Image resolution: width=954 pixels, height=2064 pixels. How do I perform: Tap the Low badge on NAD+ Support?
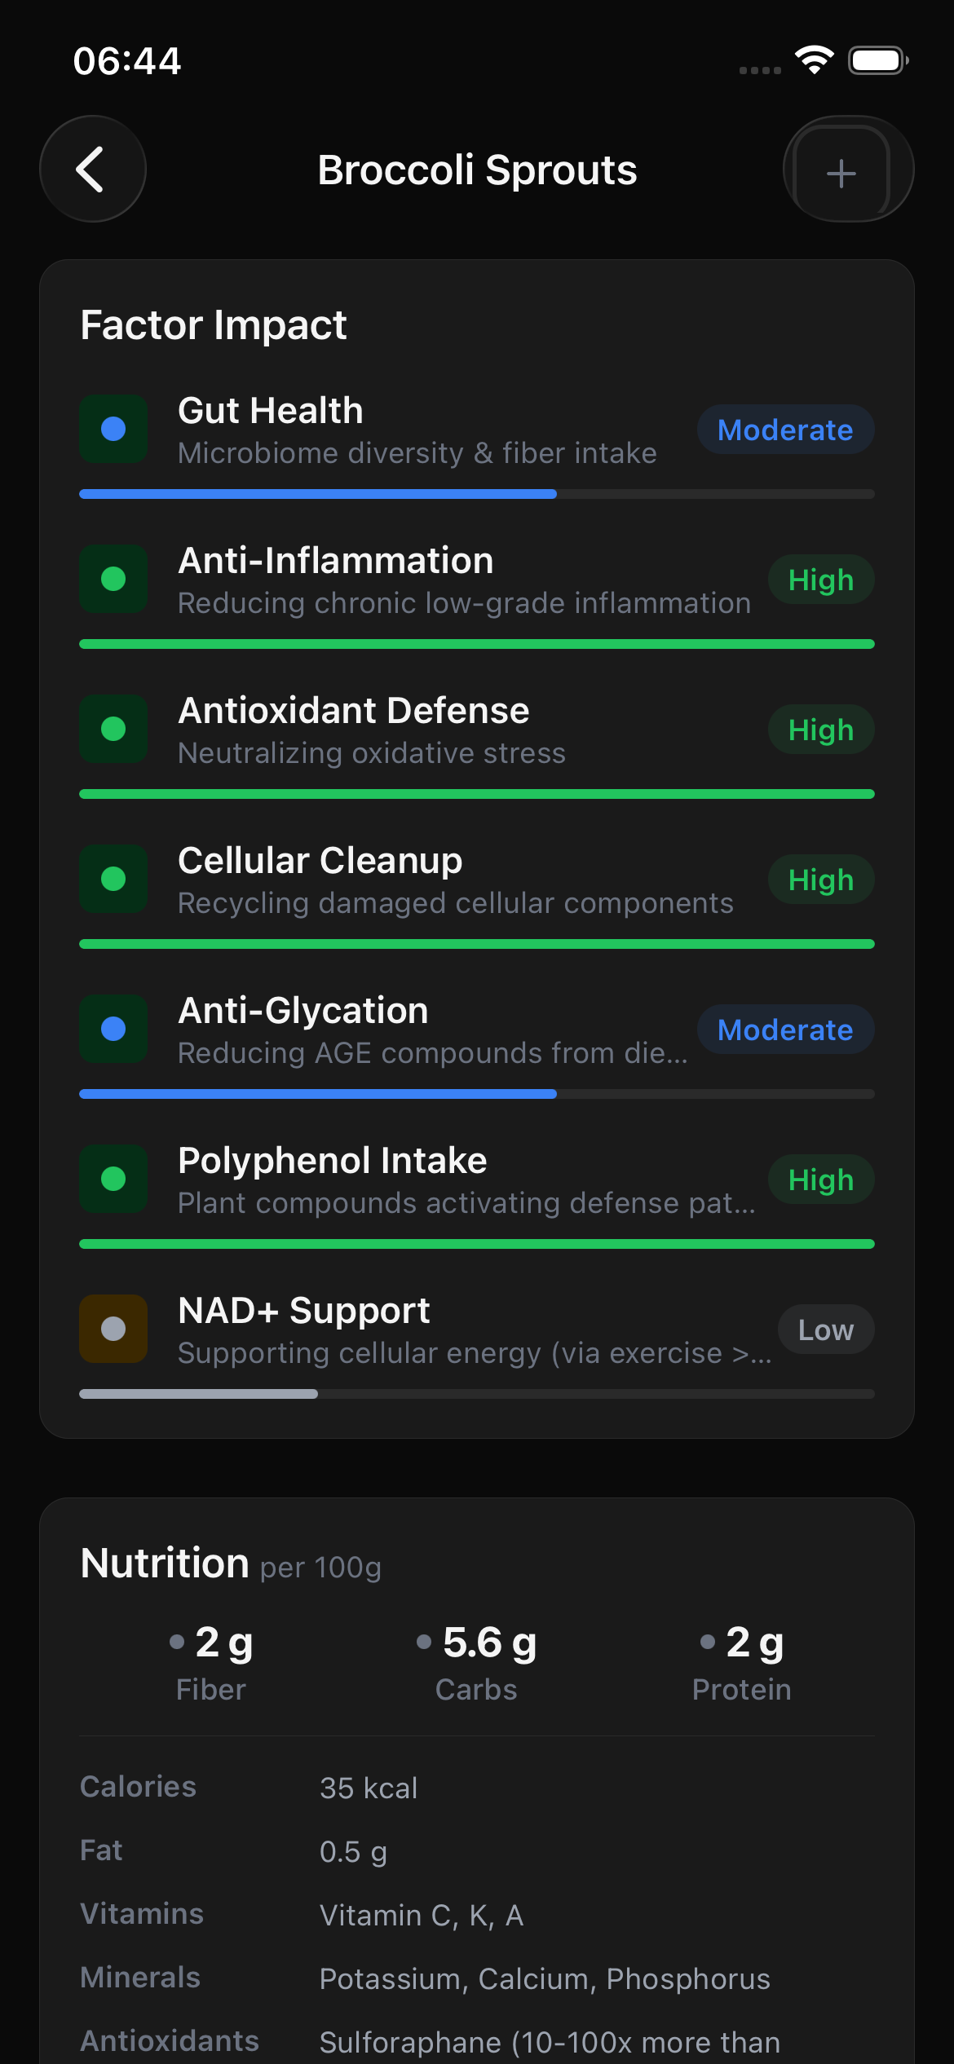pyautogui.click(x=825, y=1330)
